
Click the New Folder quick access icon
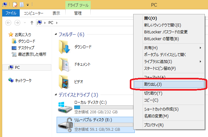point(22,5)
